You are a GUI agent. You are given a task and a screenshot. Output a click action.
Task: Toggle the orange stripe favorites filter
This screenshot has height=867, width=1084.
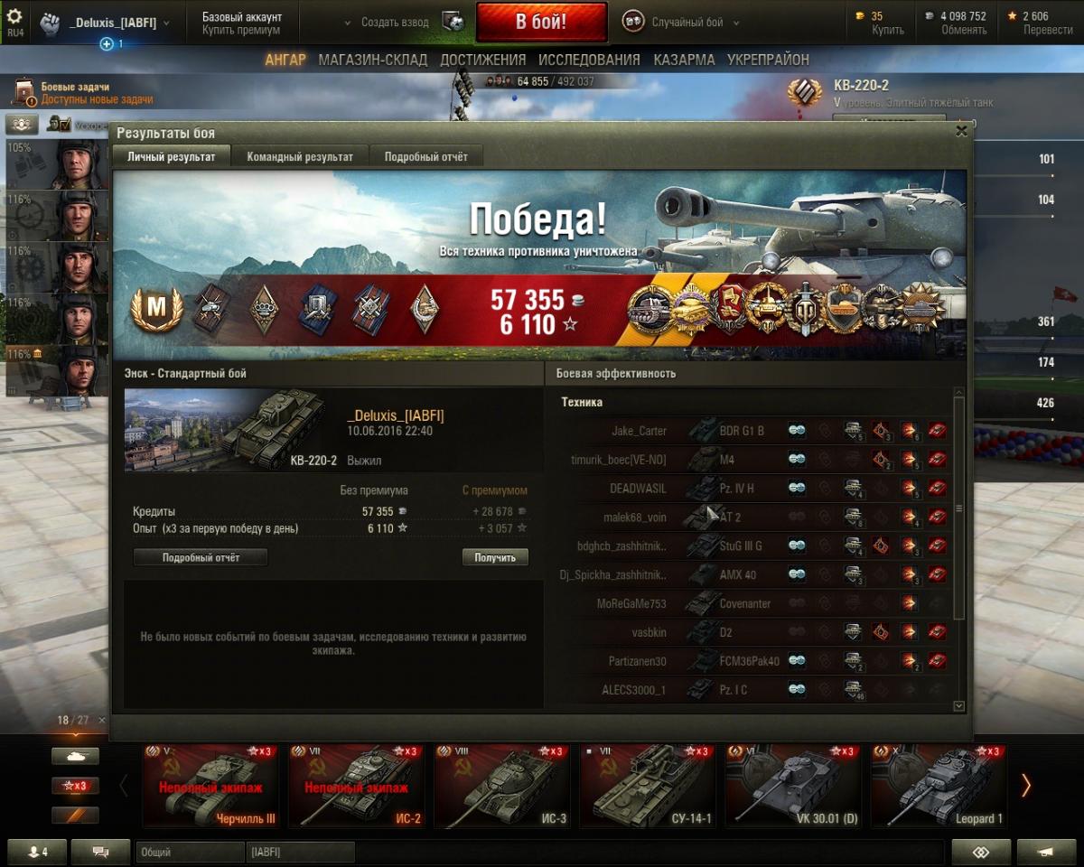(x=75, y=816)
